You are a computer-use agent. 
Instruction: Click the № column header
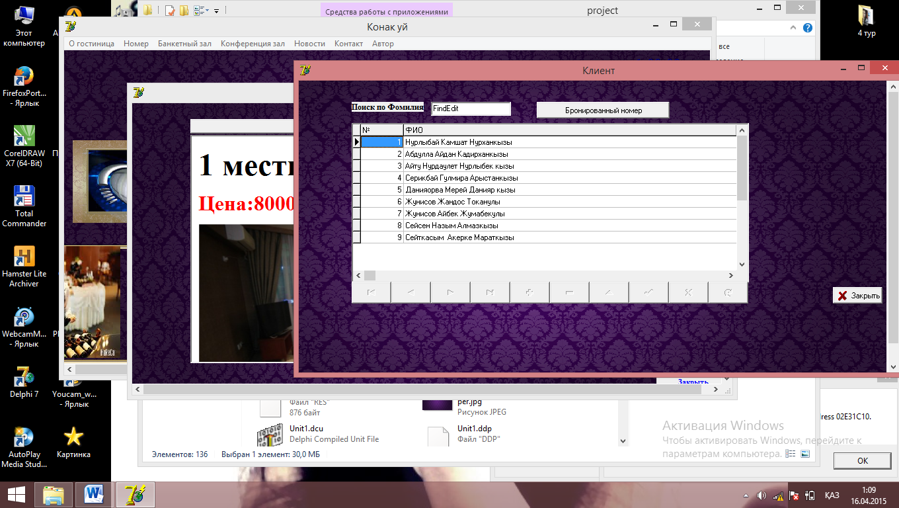pos(382,130)
